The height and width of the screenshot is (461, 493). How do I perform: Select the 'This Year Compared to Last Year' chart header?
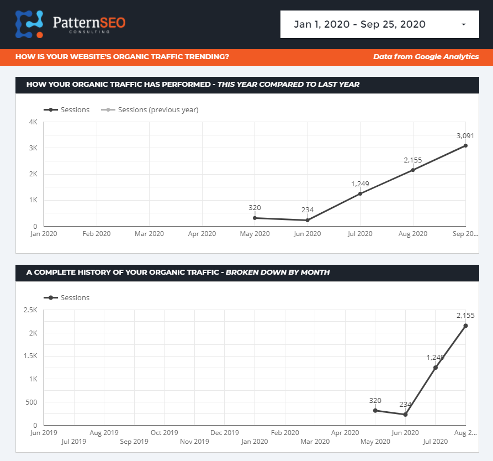pyautogui.click(x=193, y=85)
